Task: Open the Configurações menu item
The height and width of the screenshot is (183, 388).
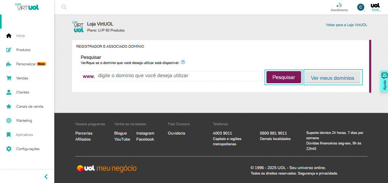Action: click(28, 149)
